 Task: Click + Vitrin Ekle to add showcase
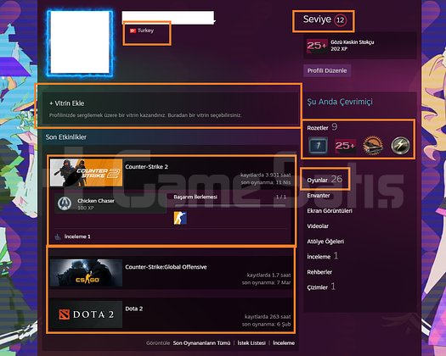click(x=67, y=103)
